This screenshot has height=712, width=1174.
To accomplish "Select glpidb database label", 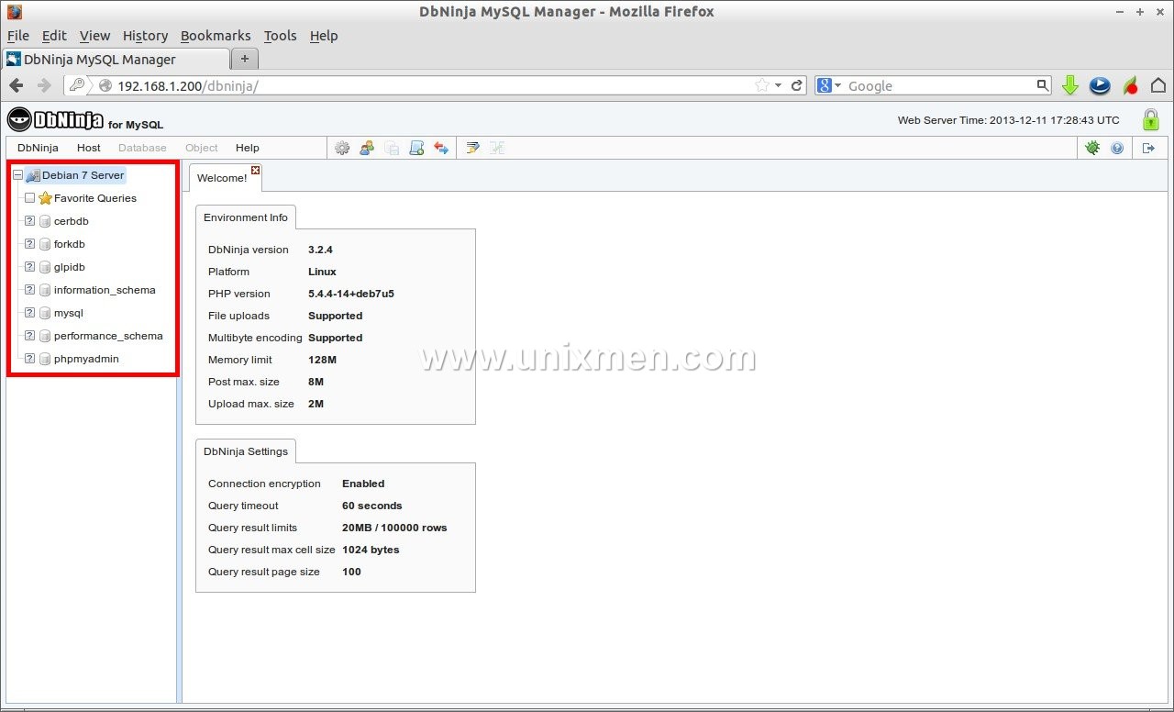I will (x=70, y=267).
